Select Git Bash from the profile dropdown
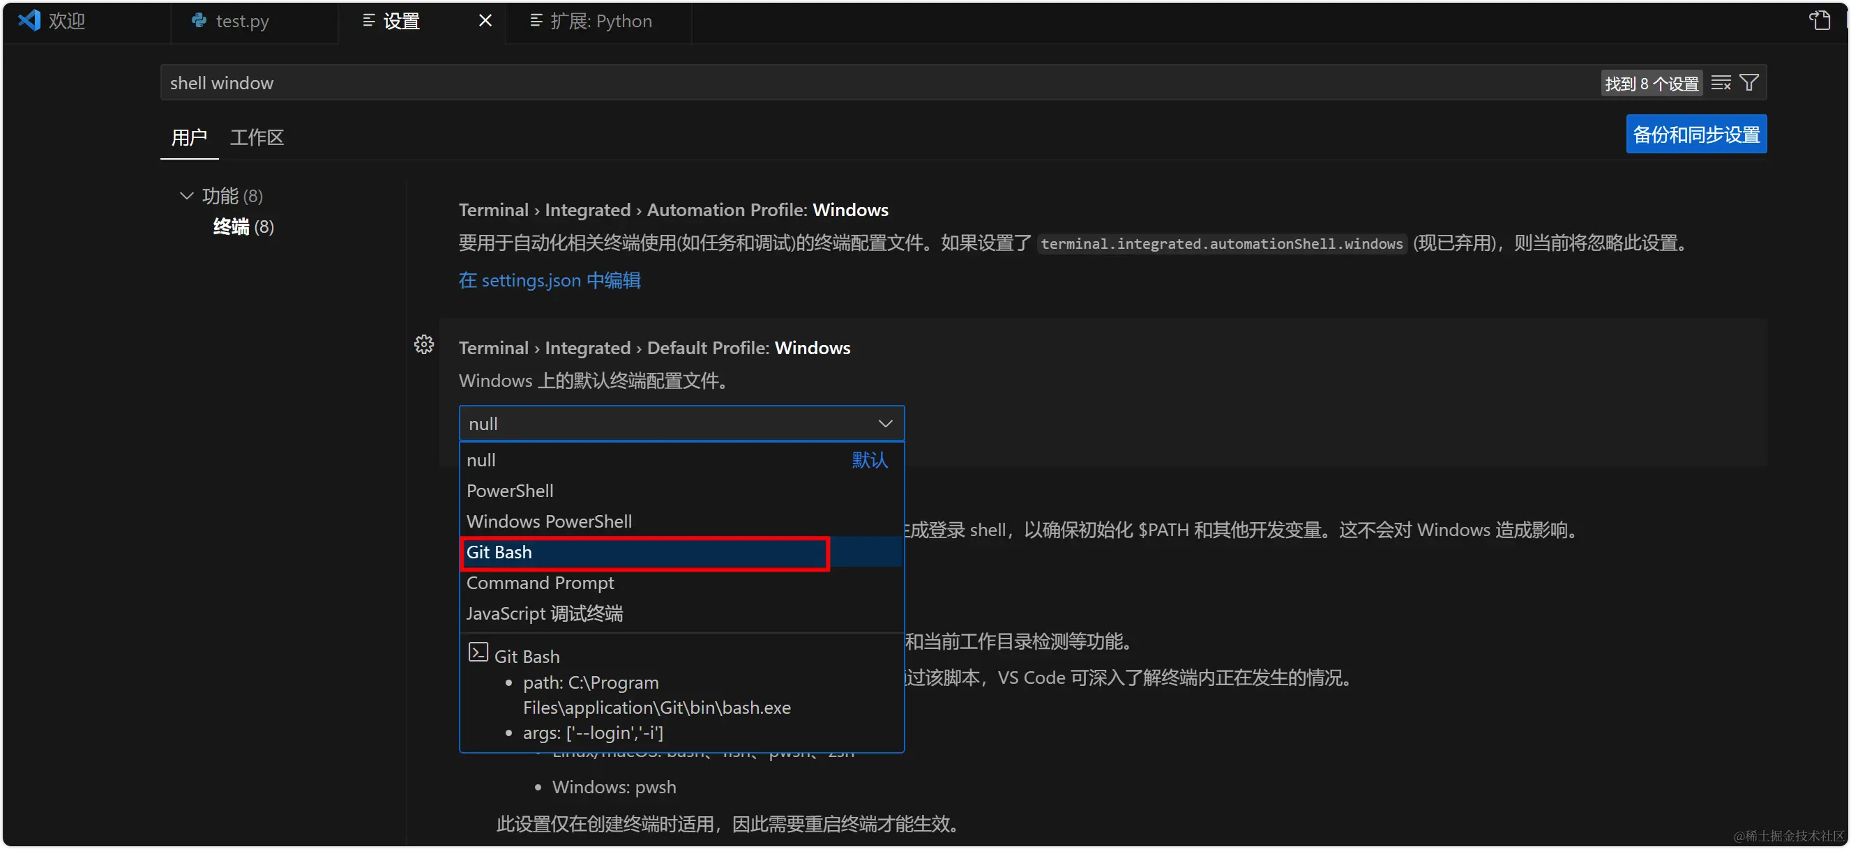Screen dimensions: 1851x849 [x=644, y=552]
